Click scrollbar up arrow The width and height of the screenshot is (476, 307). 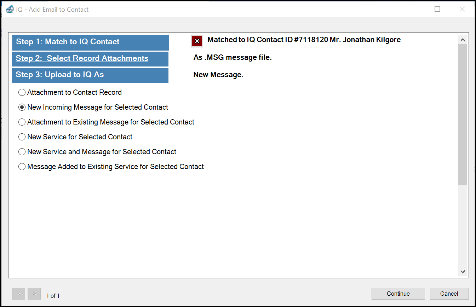tap(463, 40)
